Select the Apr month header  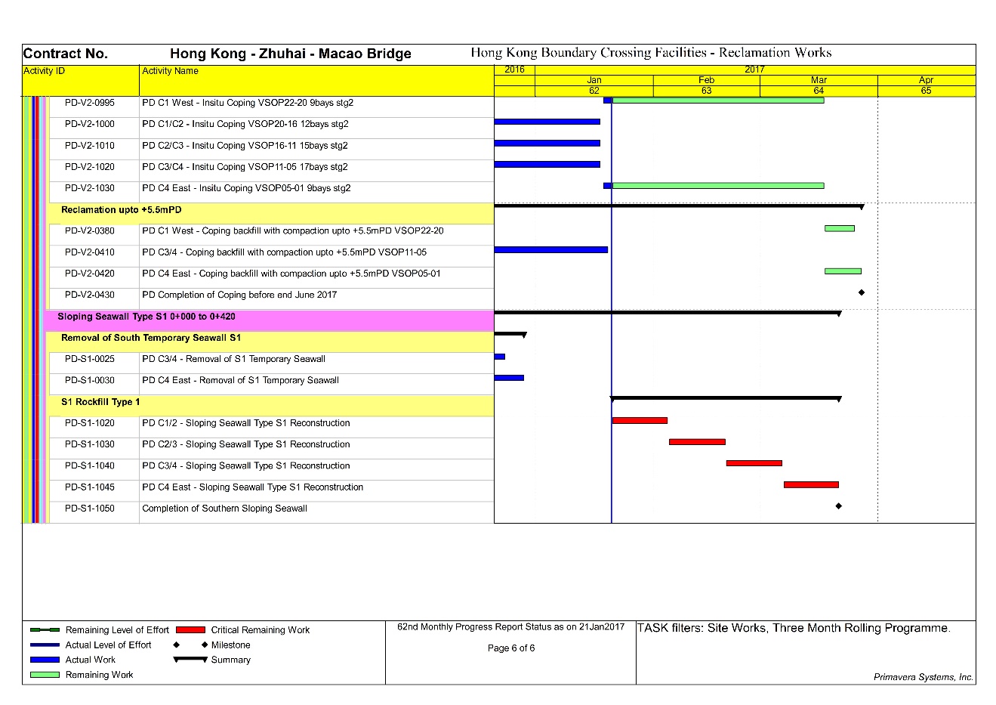point(927,80)
